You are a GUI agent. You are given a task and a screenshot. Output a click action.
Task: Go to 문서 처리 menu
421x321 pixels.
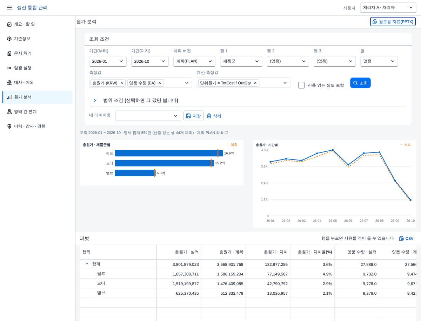pyautogui.click(x=38, y=53)
